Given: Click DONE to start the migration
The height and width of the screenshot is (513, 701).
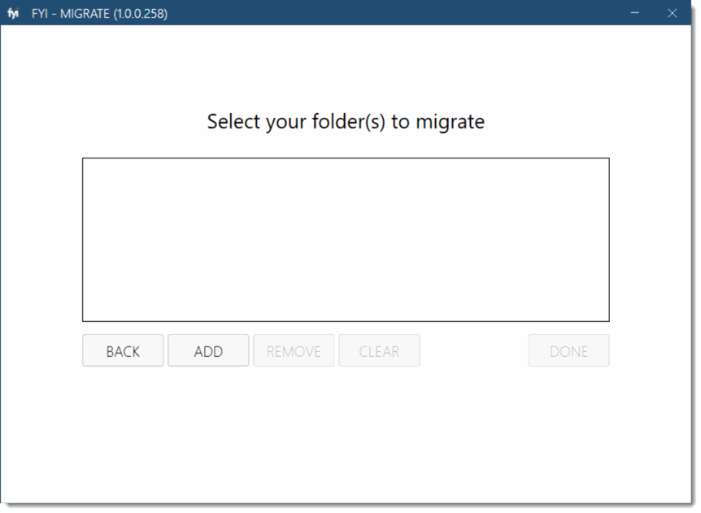Looking at the screenshot, I should [x=568, y=350].
